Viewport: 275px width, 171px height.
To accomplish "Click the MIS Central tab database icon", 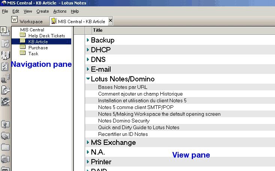I will pyautogui.click(x=54, y=21).
